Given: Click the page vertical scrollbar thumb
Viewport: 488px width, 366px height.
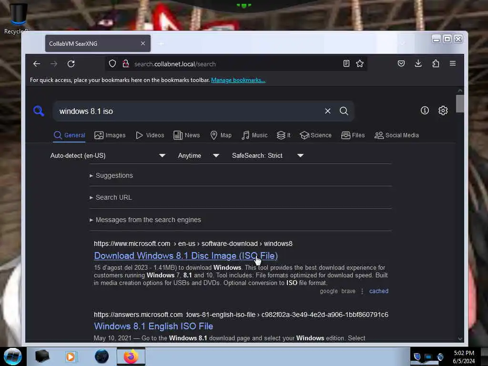Looking at the screenshot, I should click(460, 103).
